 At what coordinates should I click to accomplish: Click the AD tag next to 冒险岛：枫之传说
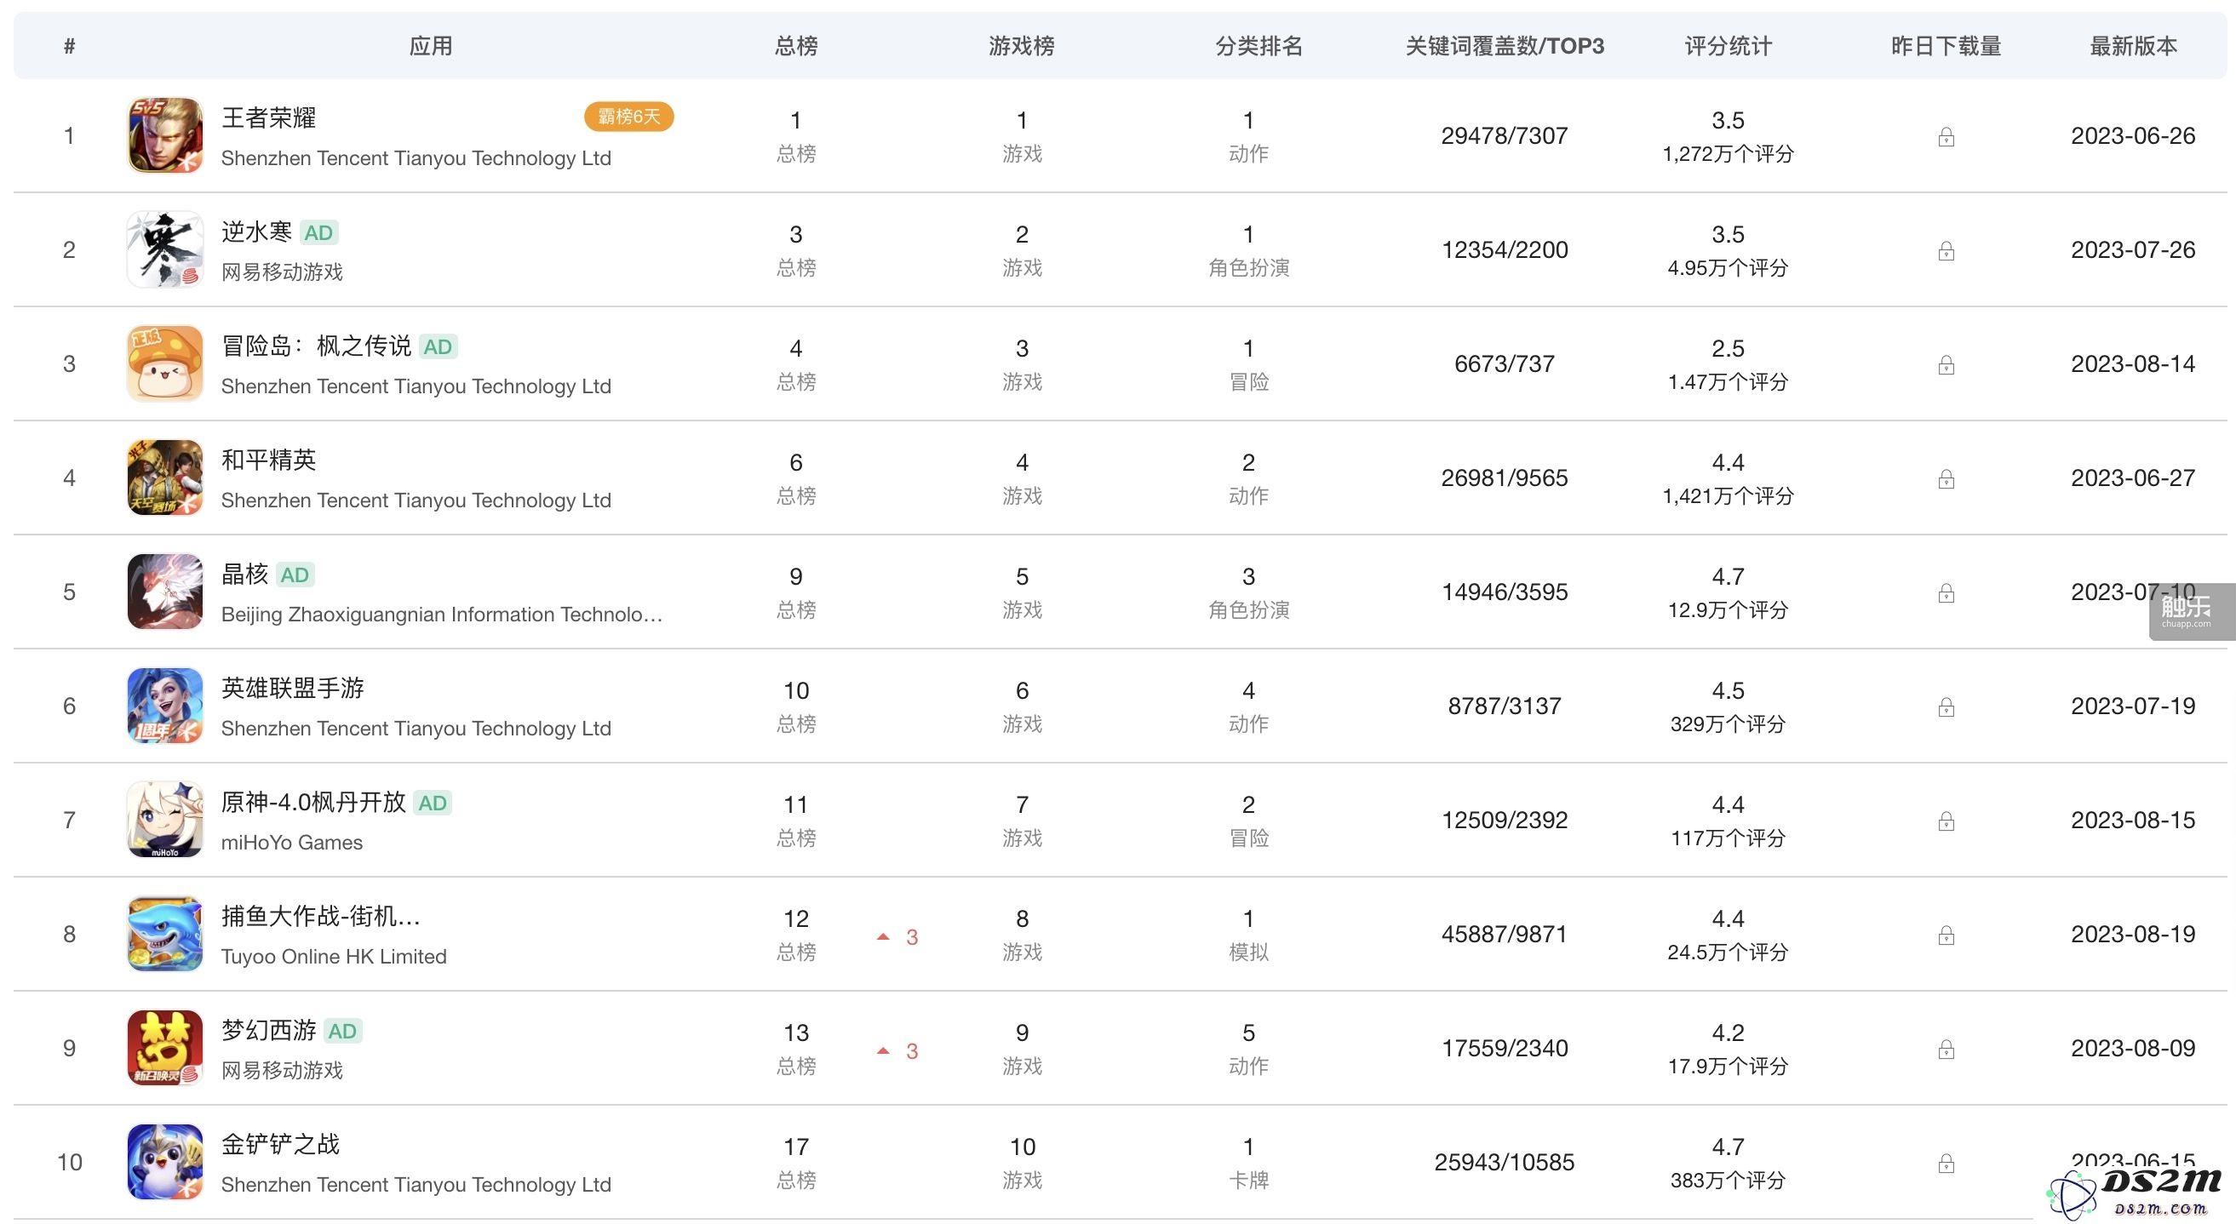pos(438,347)
